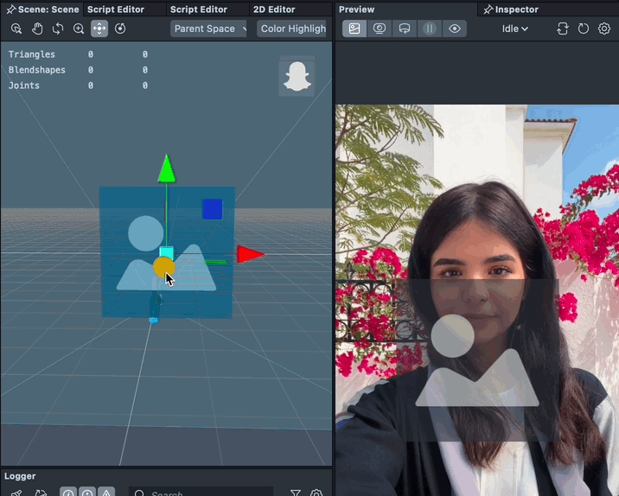The height and width of the screenshot is (496, 619).
Task: Reset the Preview with refresh icon
Action: (x=584, y=29)
